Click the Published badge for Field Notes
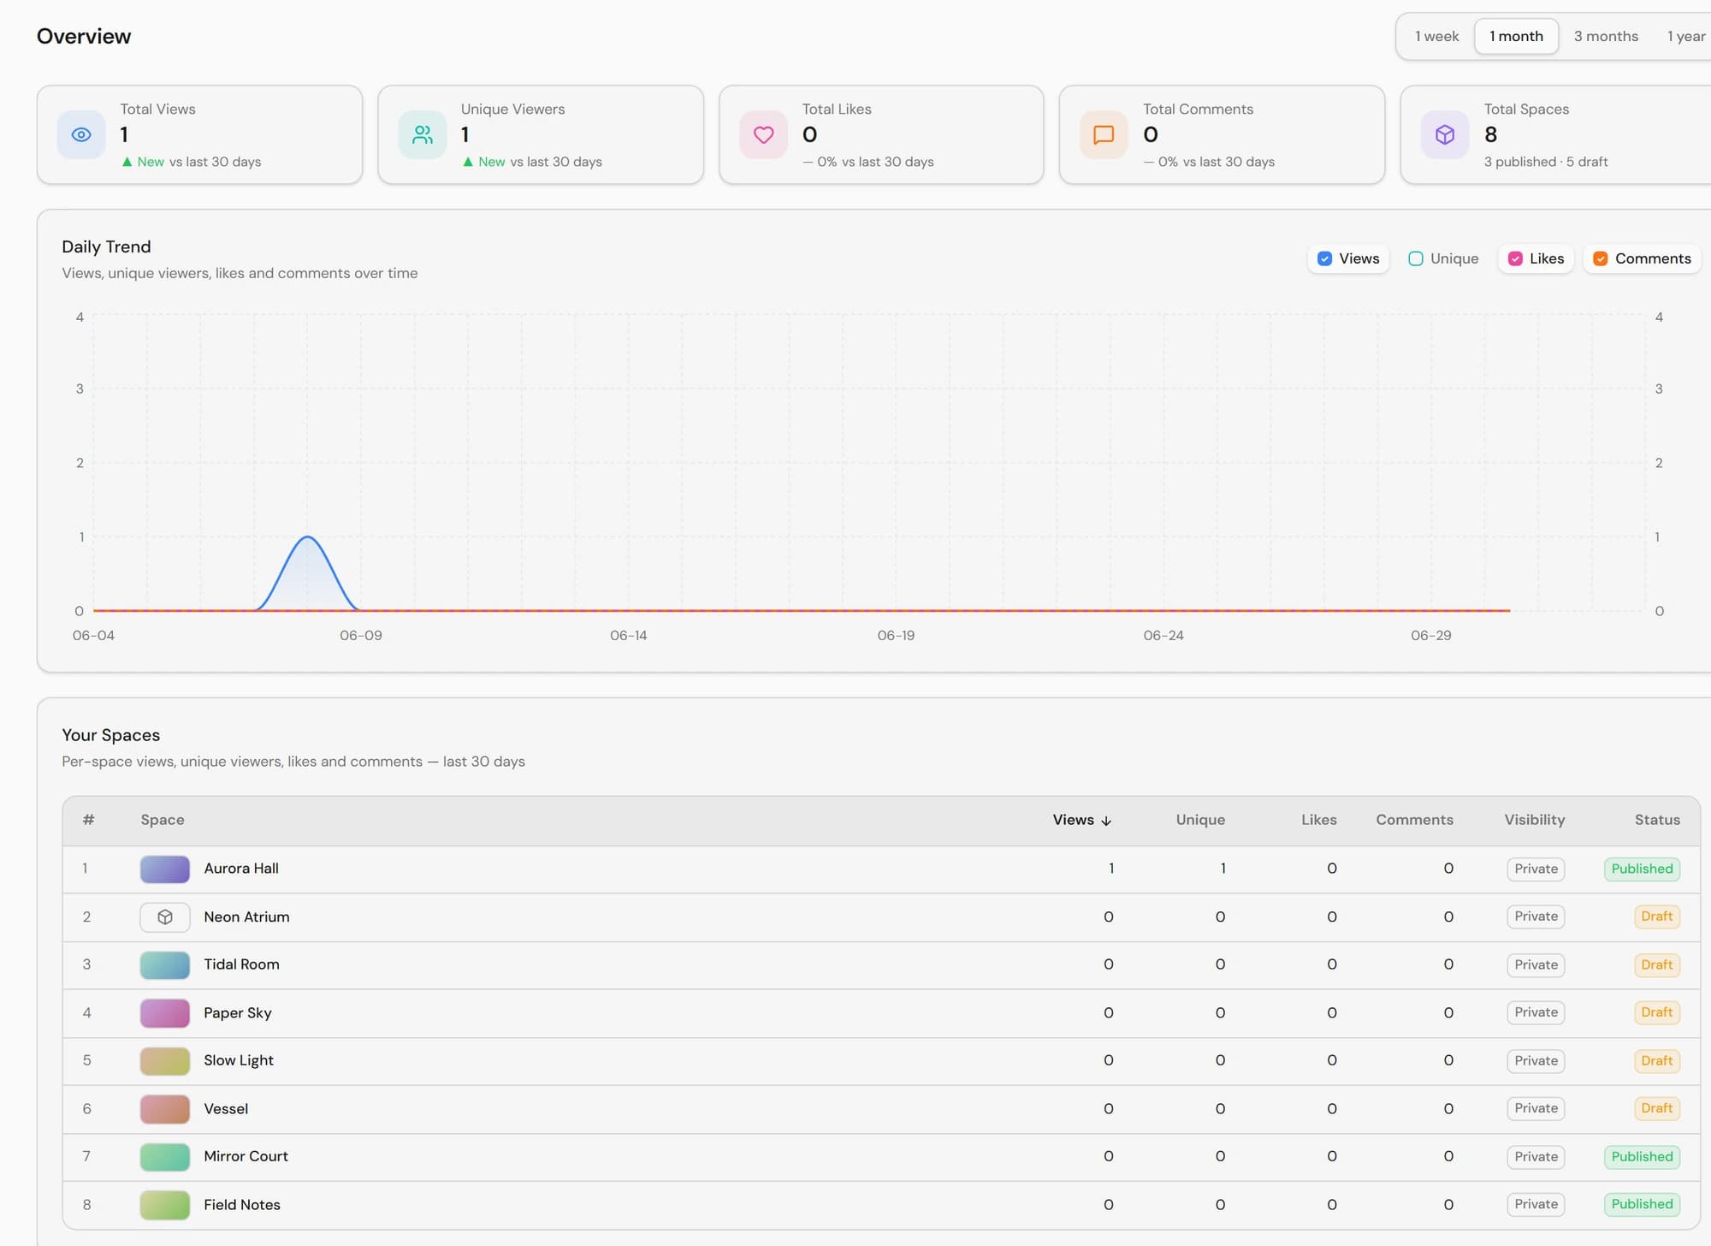Viewport: 1711px width, 1246px height. point(1642,1204)
